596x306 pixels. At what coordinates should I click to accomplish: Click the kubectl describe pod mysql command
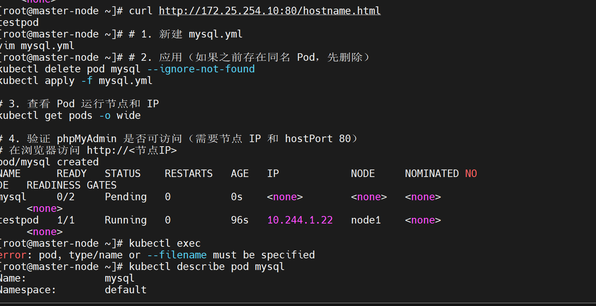(x=206, y=267)
